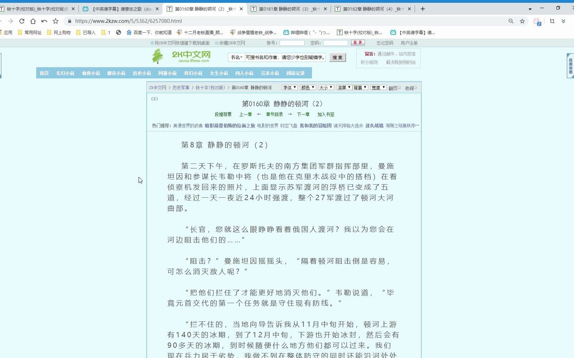Close the 第0162章 tab
Screen dimensions: 574x358
(x=409, y=9)
